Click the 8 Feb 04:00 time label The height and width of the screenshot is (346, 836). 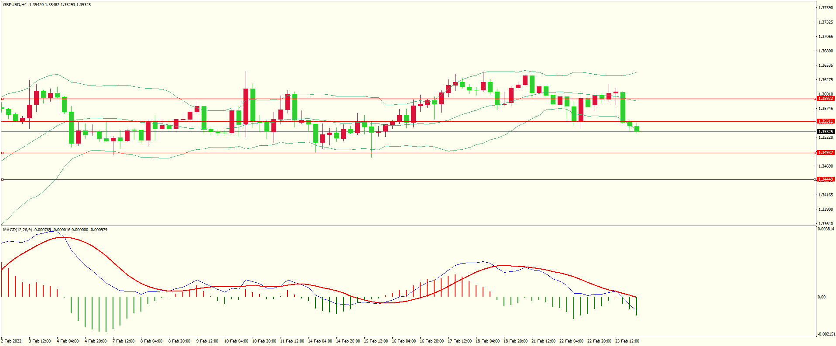click(x=151, y=341)
